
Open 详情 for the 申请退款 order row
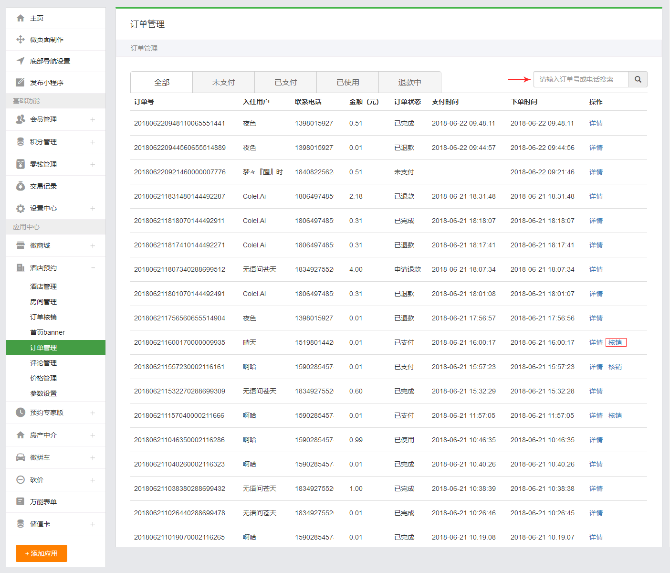[596, 269]
